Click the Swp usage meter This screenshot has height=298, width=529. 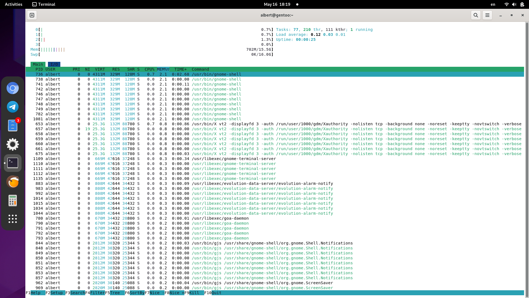[x=152, y=54]
